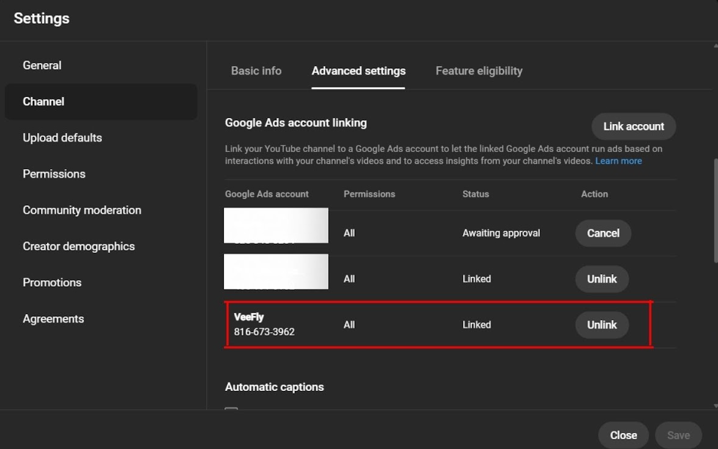
Task: Follow the Learn more link
Action: pos(618,161)
